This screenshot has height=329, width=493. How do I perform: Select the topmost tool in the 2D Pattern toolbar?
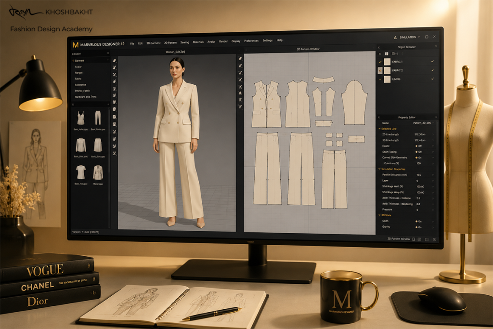240,58
